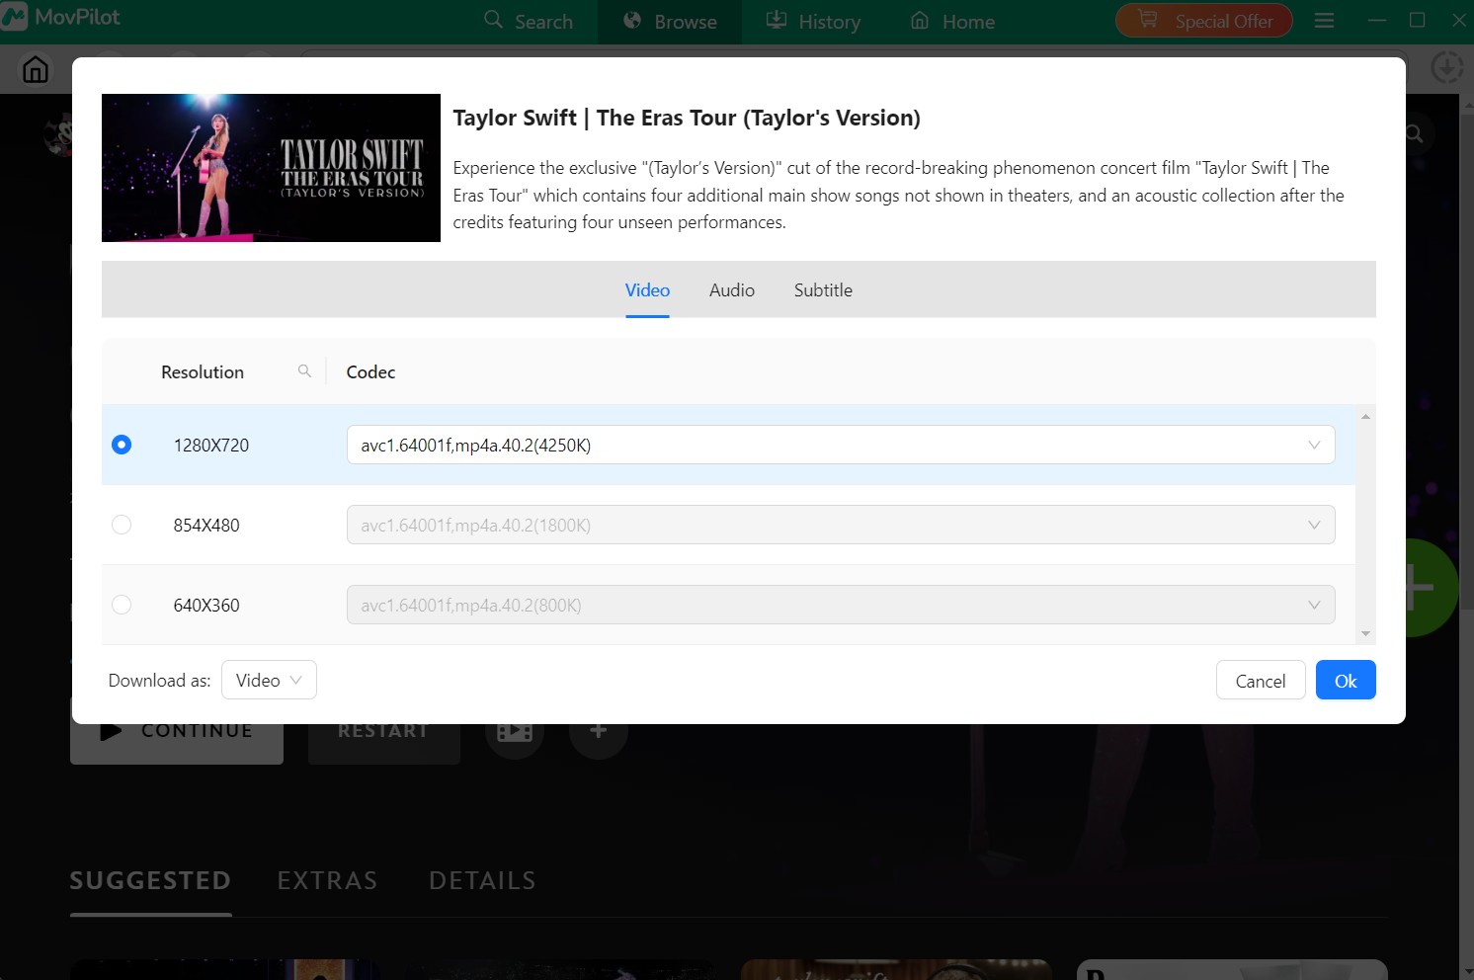Confirm selection with the Ok button

[1346, 680]
